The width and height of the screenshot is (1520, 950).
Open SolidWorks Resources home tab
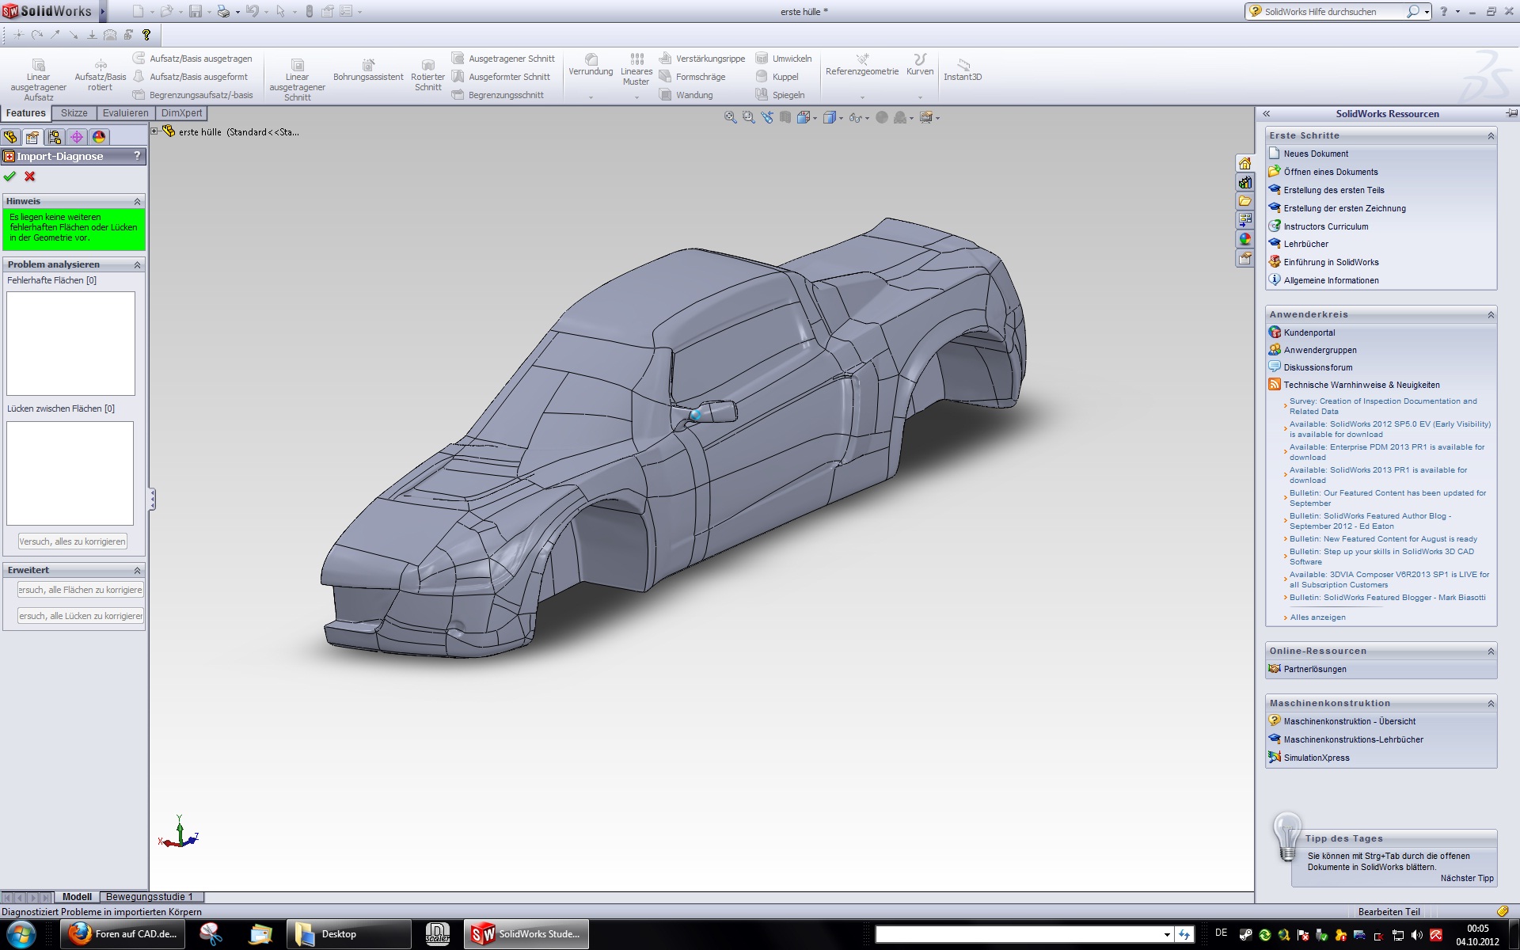(x=1244, y=163)
